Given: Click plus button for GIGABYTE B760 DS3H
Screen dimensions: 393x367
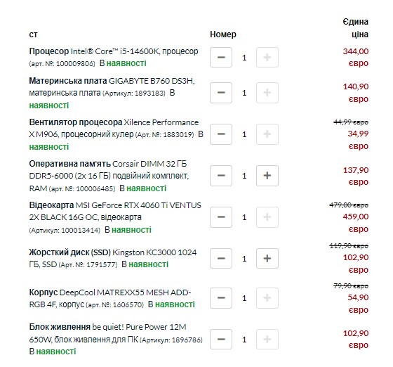Looking at the screenshot, I should point(267,93).
